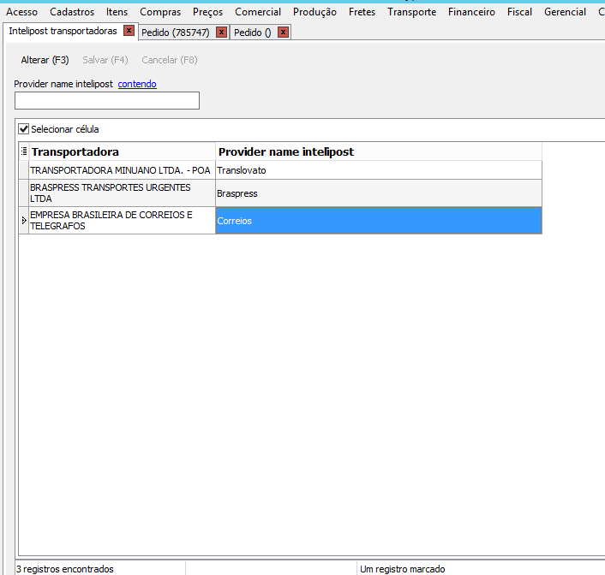Sort by the Transportadora column header
Image resolution: width=605 pixels, height=575 pixels.
tap(122, 151)
